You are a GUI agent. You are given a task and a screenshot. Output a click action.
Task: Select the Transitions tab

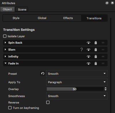point(94,18)
